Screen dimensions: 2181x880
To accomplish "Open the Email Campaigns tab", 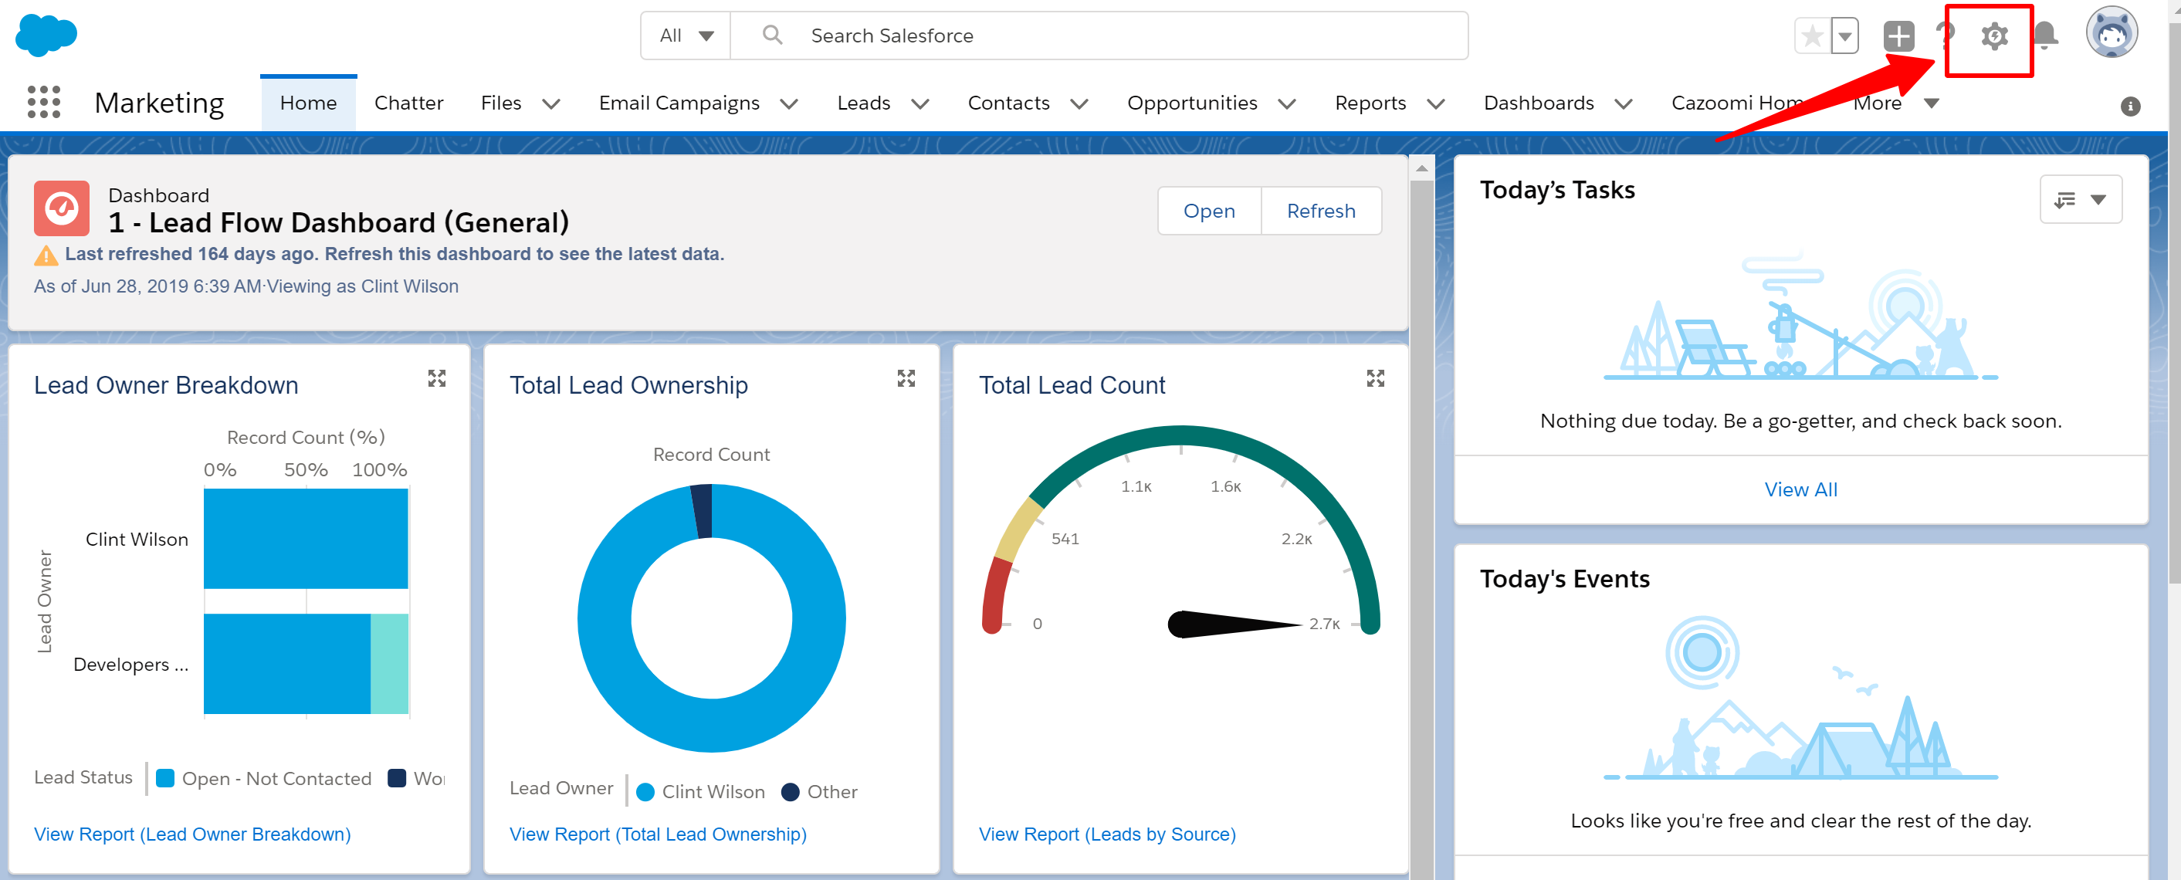I will pos(679,103).
